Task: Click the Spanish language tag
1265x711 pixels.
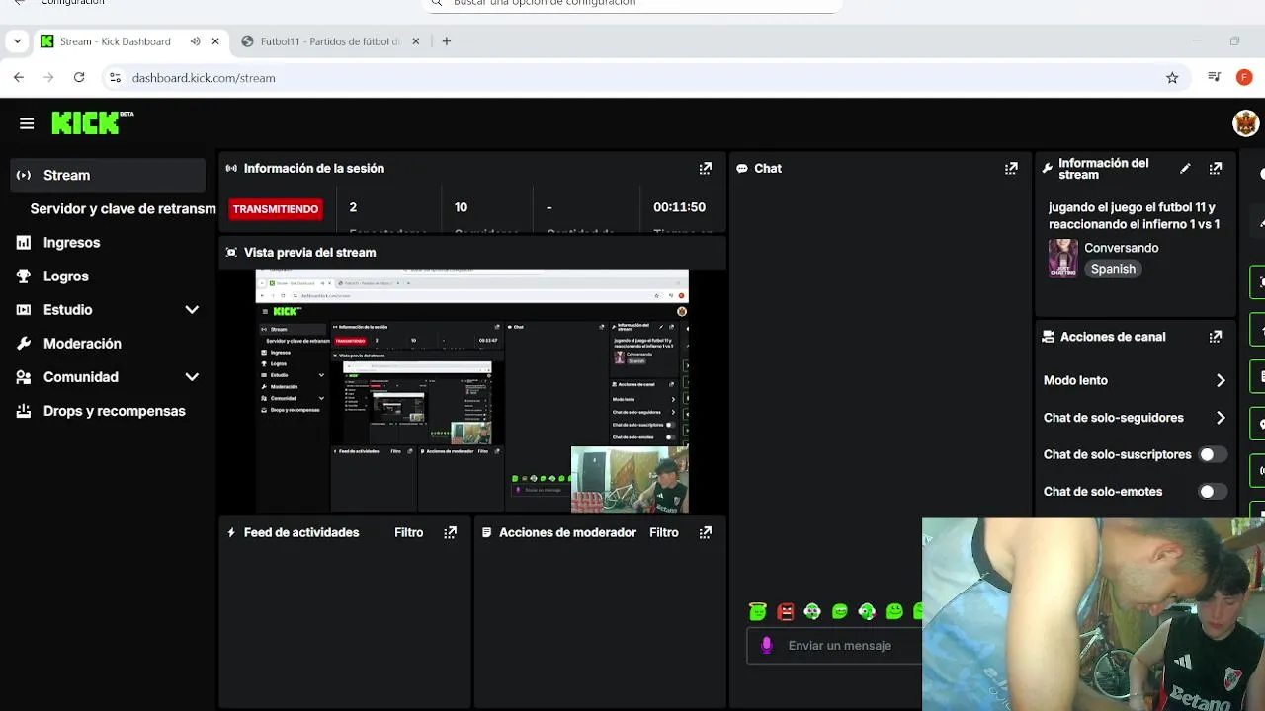Action: pyautogui.click(x=1113, y=269)
